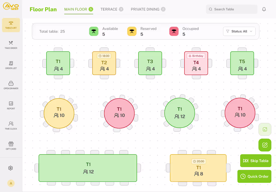The image size is (276, 192).
Task: Click the light green note icon button
Action: point(265,129)
